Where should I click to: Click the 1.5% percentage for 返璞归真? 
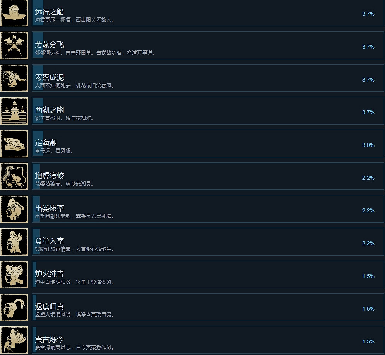coord(368,309)
